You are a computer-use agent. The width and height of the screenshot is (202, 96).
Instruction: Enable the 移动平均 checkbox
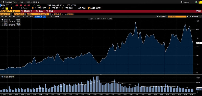pos(53,14)
